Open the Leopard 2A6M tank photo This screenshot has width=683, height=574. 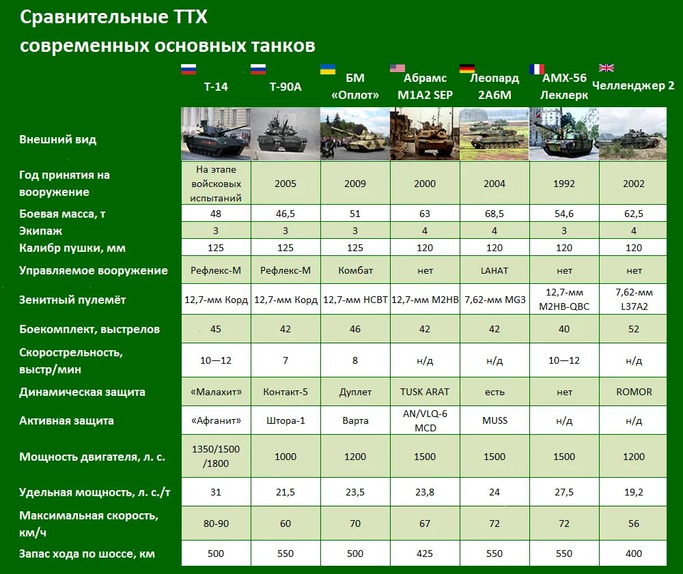(x=494, y=134)
